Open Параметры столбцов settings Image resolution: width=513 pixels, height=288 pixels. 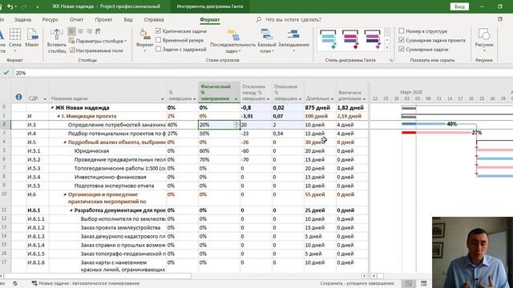98,41
